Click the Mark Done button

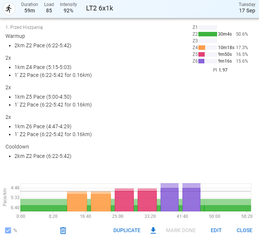[x=181, y=230]
